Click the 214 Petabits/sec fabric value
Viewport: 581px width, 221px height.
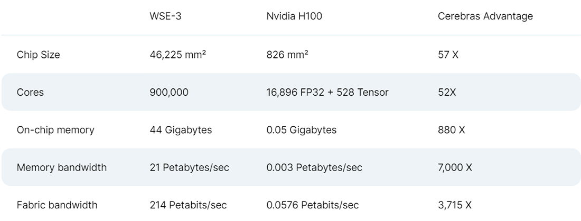click(188, 205)
